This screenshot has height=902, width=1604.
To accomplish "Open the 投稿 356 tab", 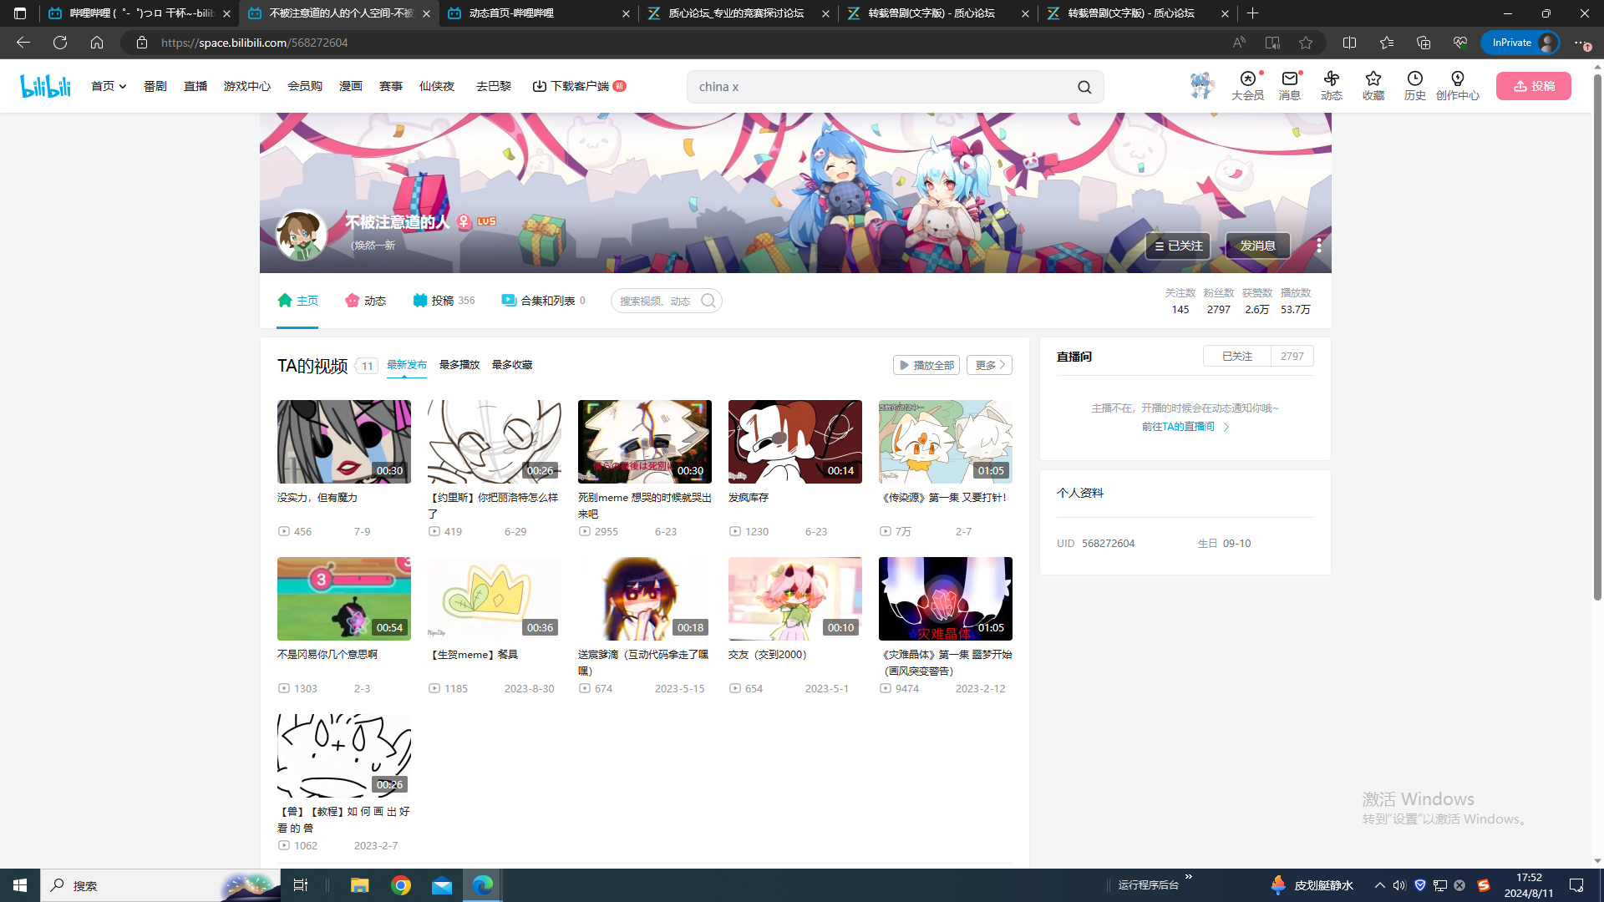I will click(x=444, y=301).
